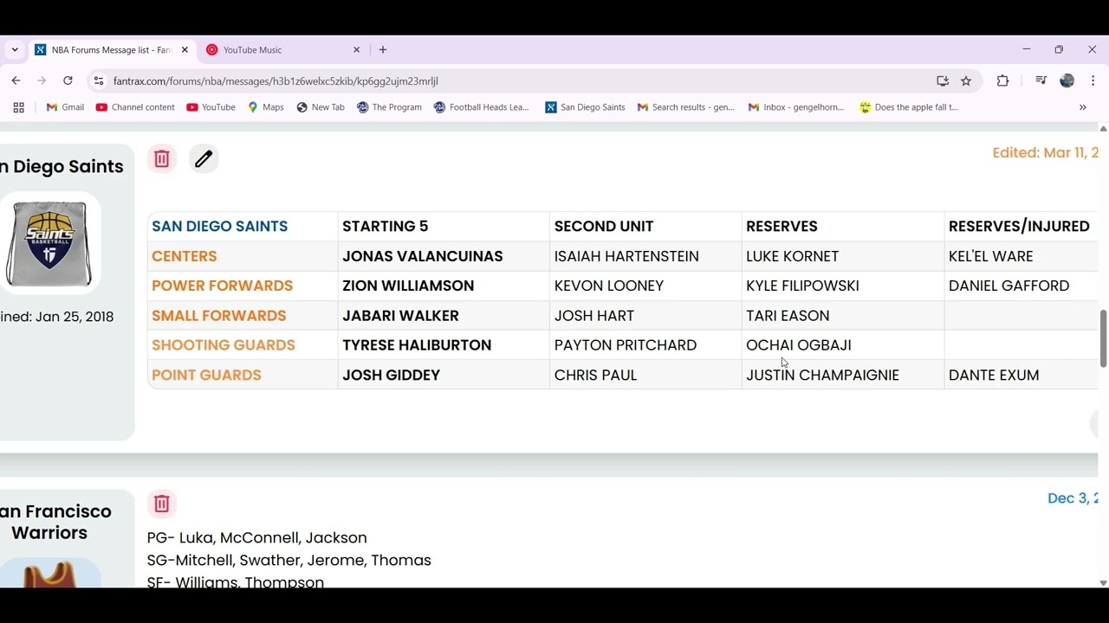This screenshot has width=1109, height=623.
Task: Select the DANIEL GAFFORD cell
Action: (1021, 286)
